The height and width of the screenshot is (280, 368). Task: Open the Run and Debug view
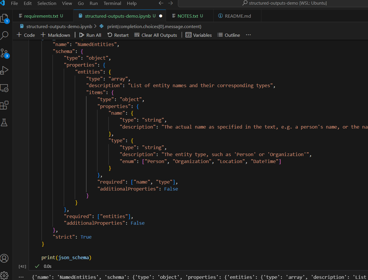[x=5, y=70]
